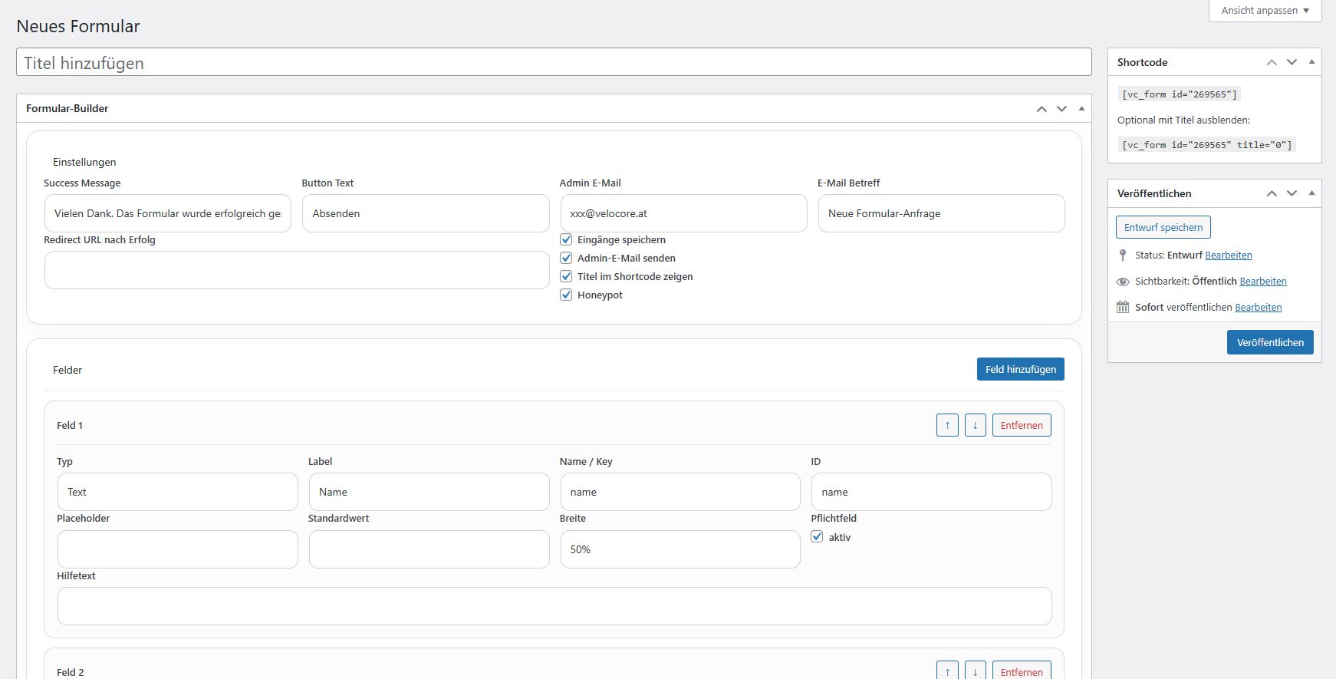Click the Feld hinzufügen button
The image size is (1336, 679).
click(1020, 369)
